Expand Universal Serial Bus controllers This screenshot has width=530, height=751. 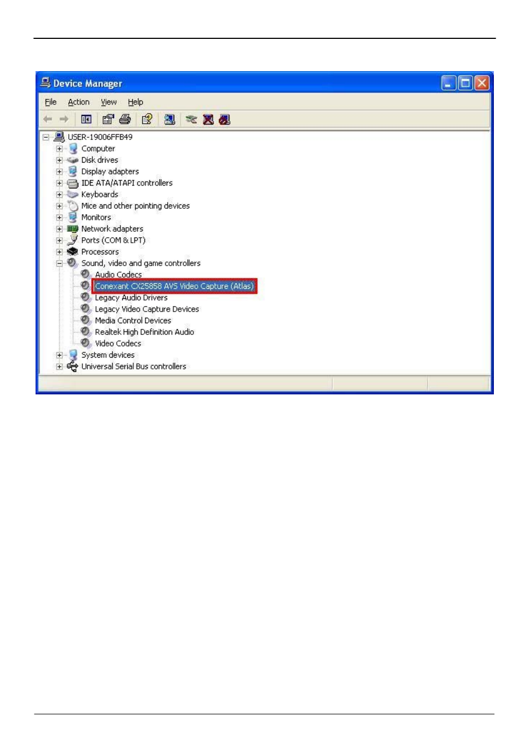(x=59, y=367)
